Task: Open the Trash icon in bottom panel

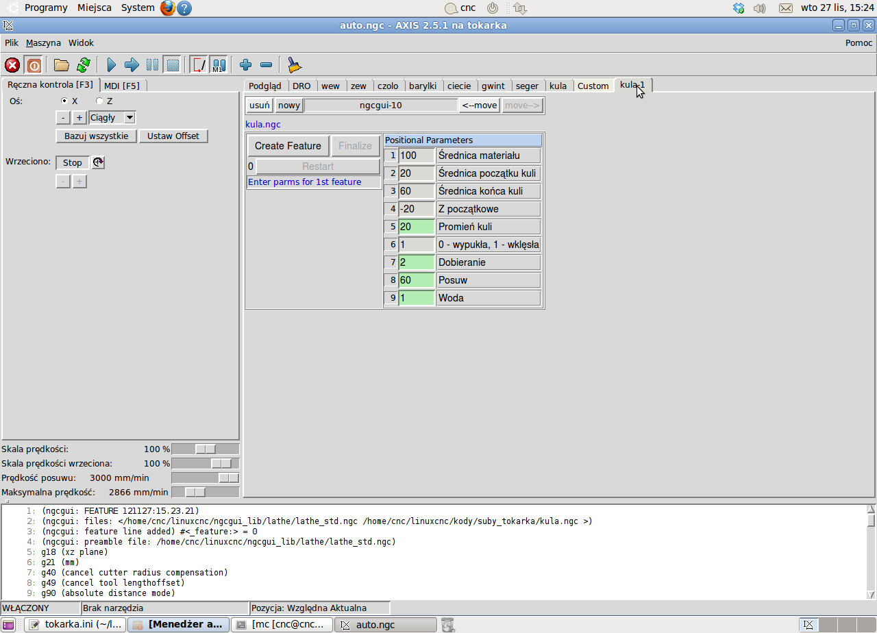Action: pyautogui.click(x=447, y=625)
